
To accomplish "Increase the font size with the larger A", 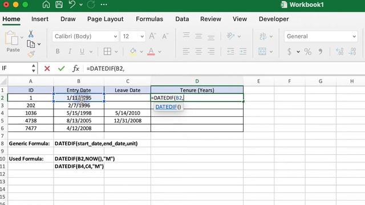I will 152,36.
